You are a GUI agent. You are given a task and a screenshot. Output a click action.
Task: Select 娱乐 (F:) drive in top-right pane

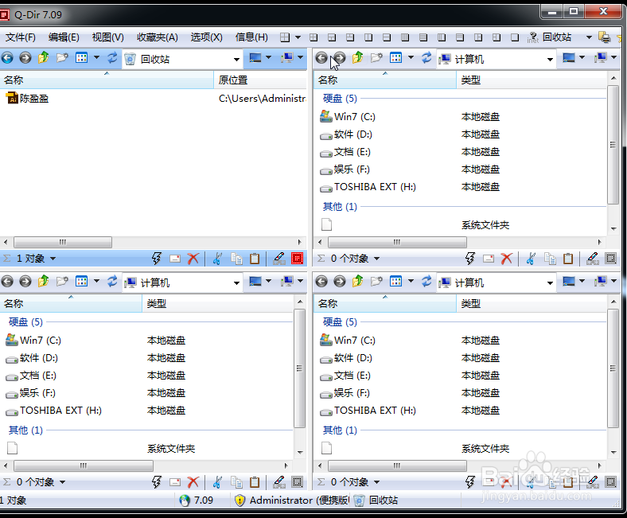[x=345, y=169]
